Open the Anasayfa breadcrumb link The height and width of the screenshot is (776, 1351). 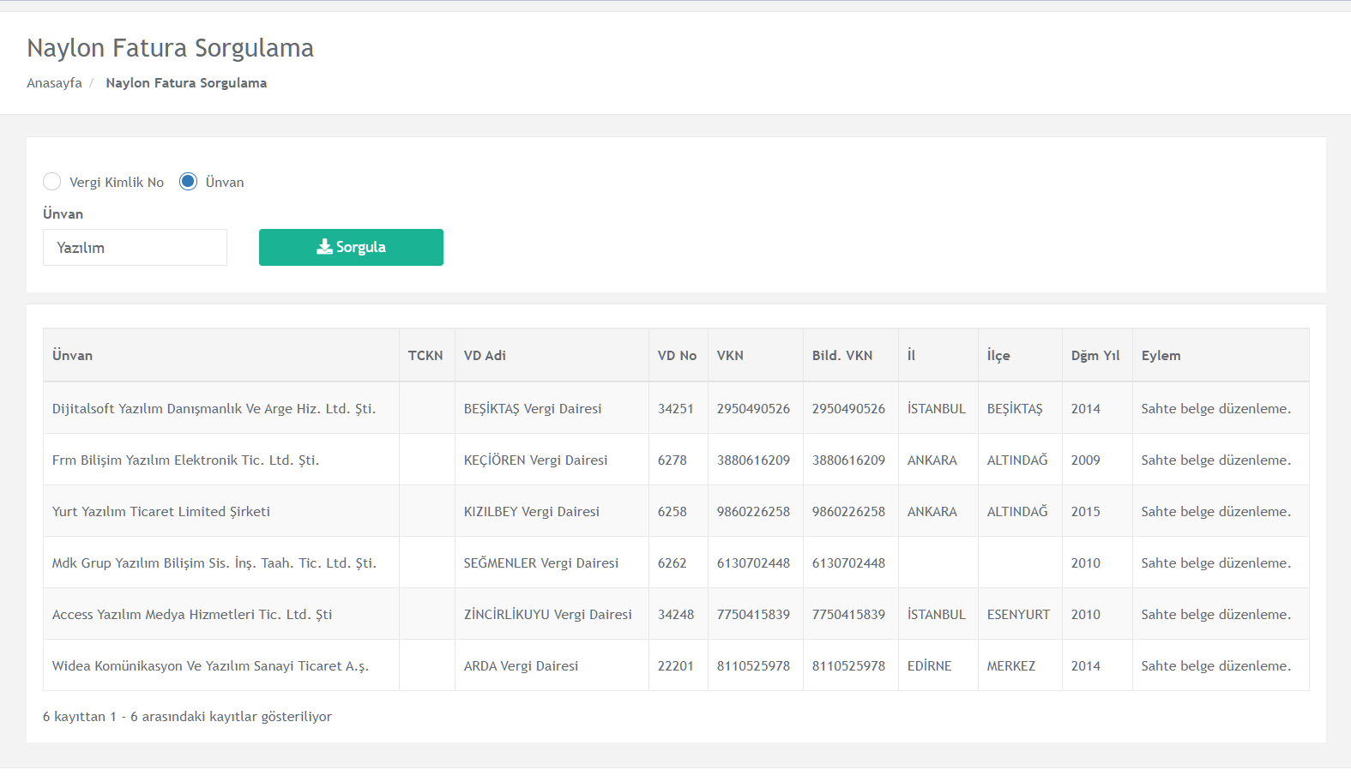click(x=54, y=83)
